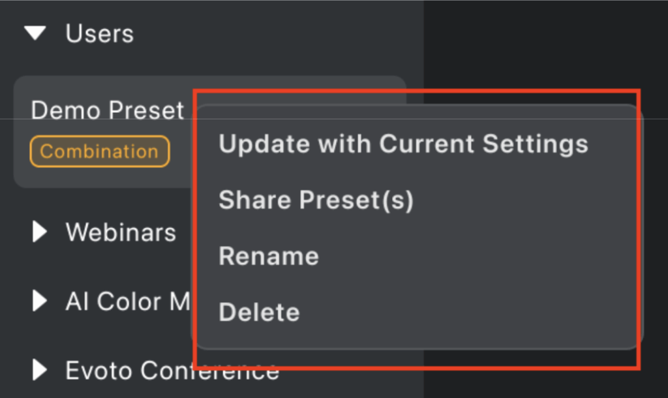The width and height of the screenshot is (668, 398).
Task: Click the arrow icon beside Webinars
Action: click(x=39, y=232)
